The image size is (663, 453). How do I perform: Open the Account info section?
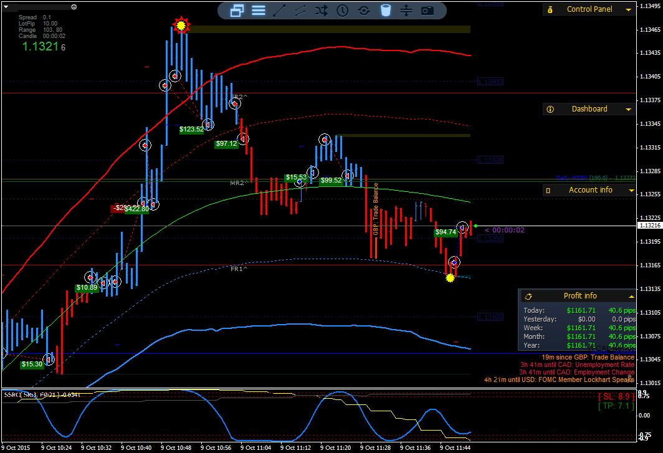pos(590,190)
